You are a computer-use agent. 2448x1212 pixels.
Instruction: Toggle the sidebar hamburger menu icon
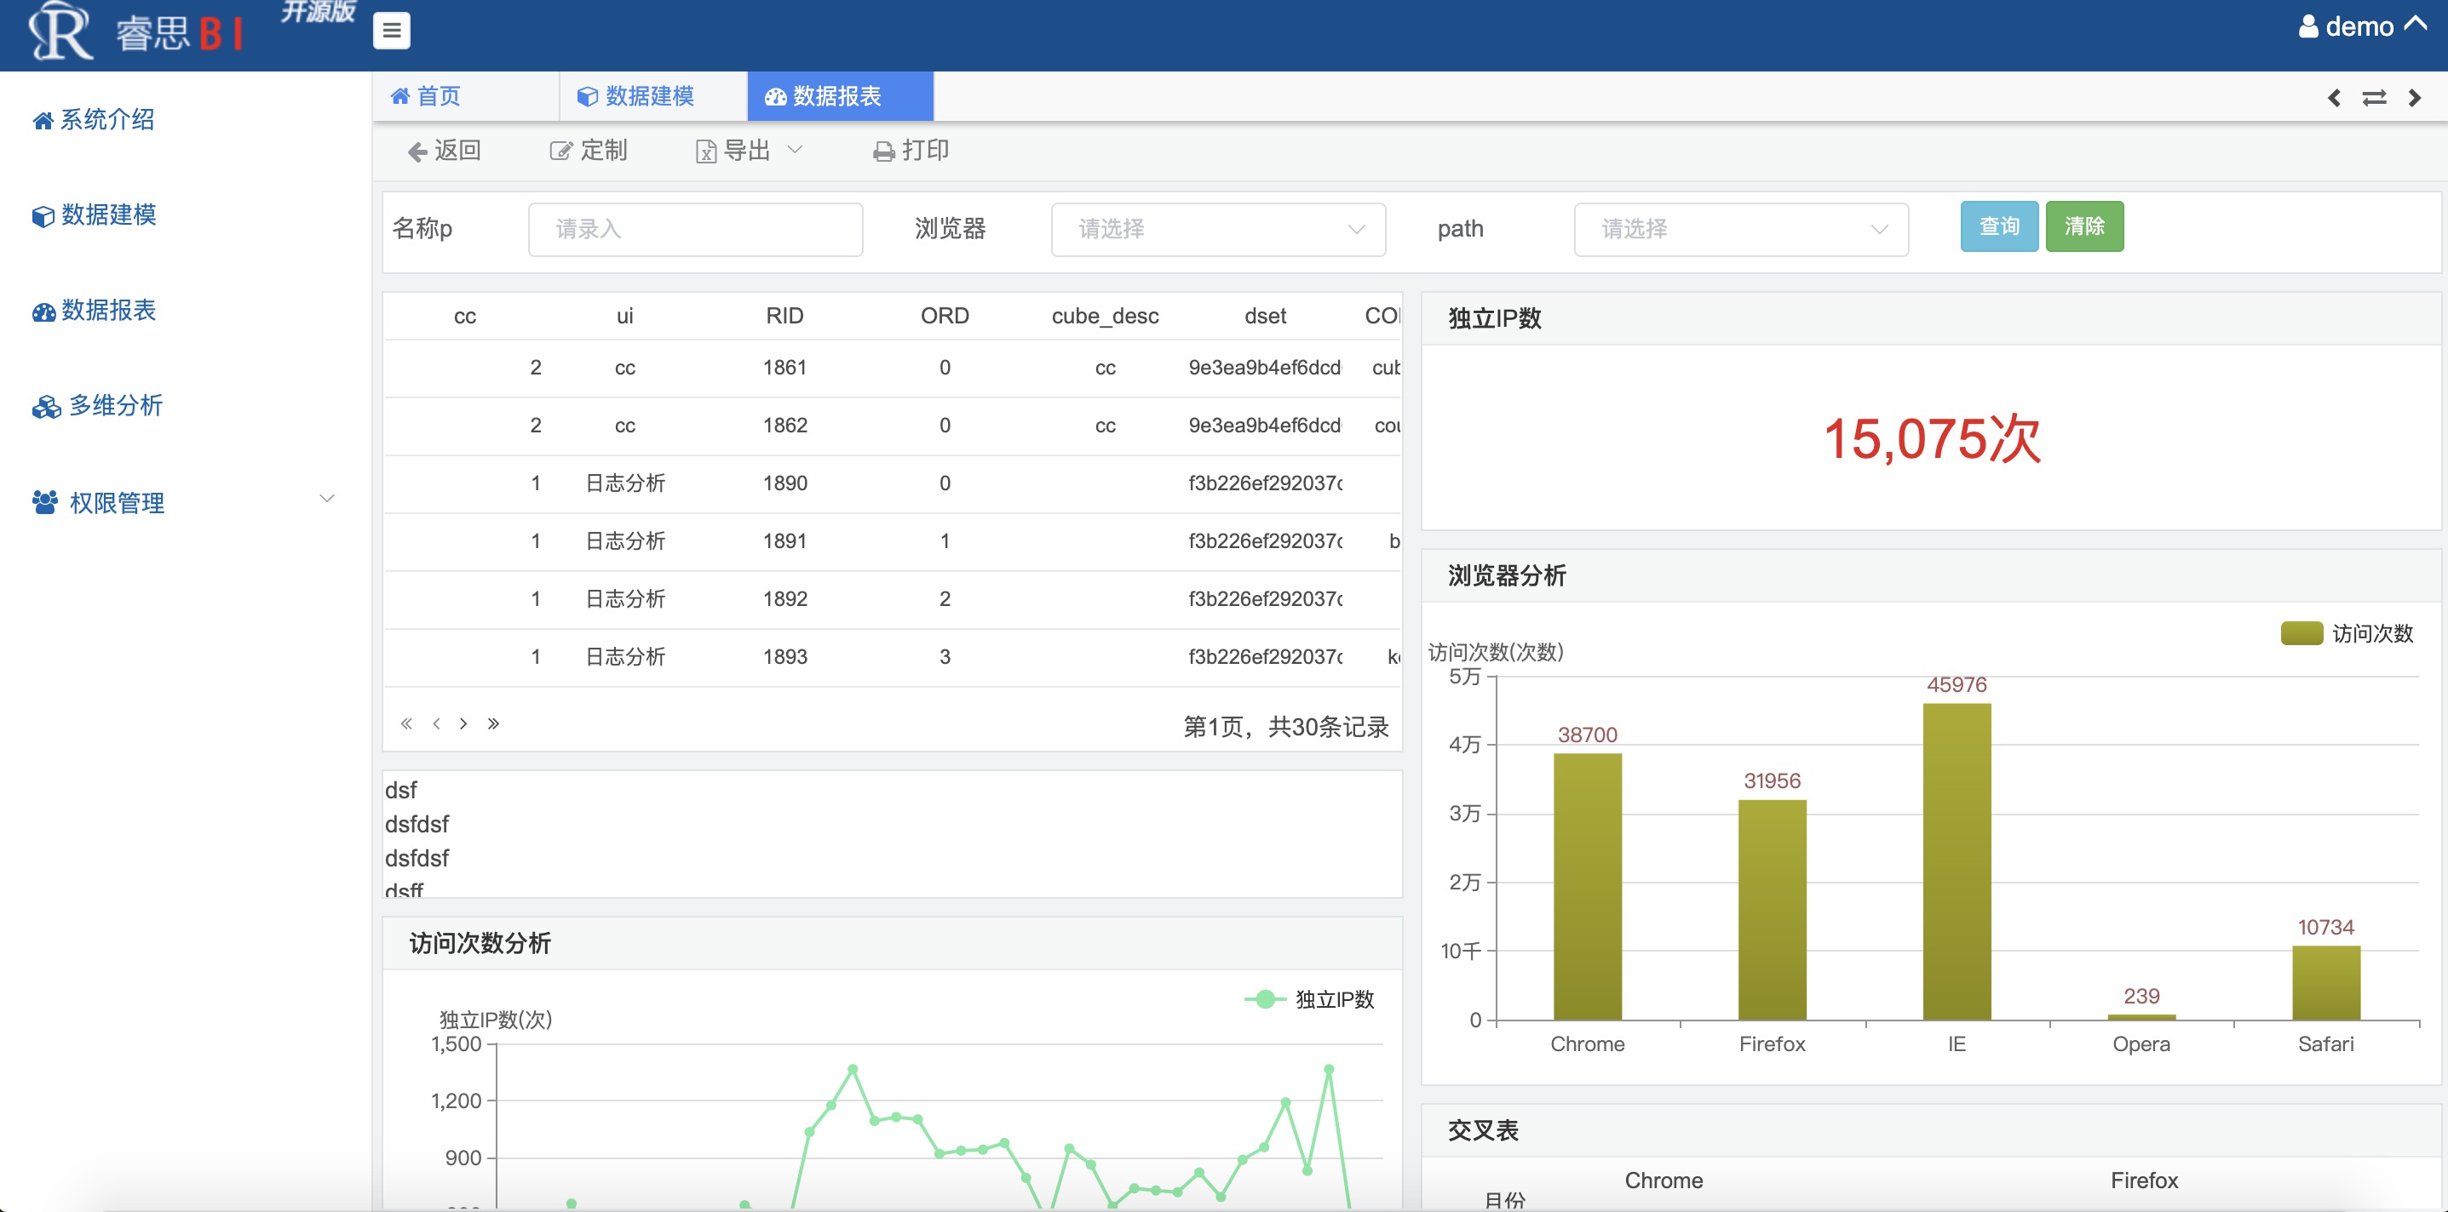click(392, 31)
